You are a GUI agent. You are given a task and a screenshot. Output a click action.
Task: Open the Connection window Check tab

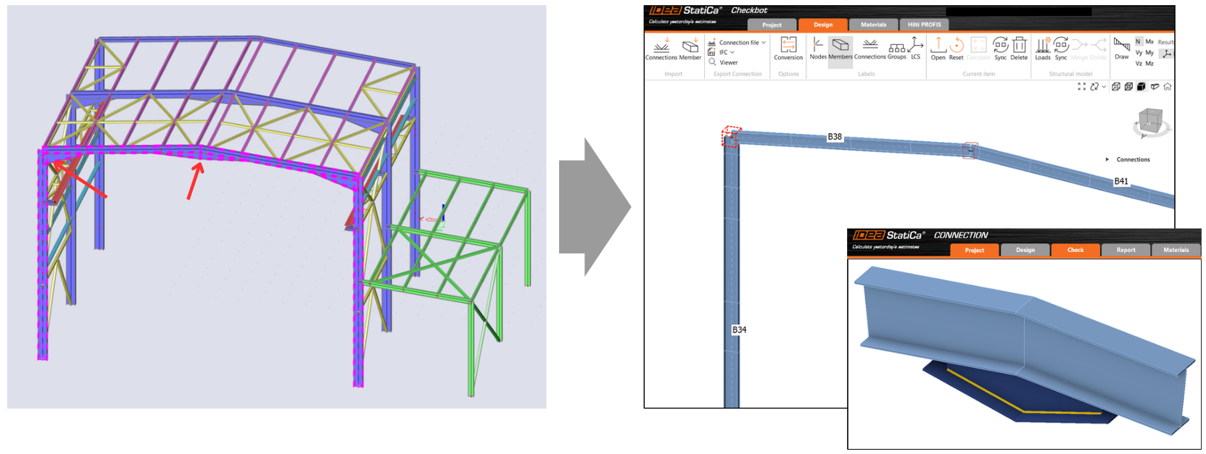[1075, 250]
